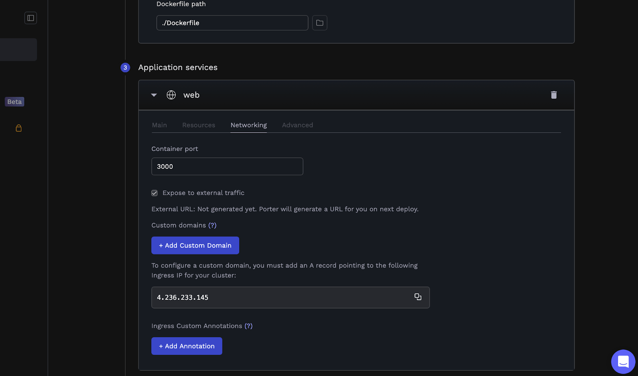
Task: Click the Dockerfile path input
Action: pos(232,23)
